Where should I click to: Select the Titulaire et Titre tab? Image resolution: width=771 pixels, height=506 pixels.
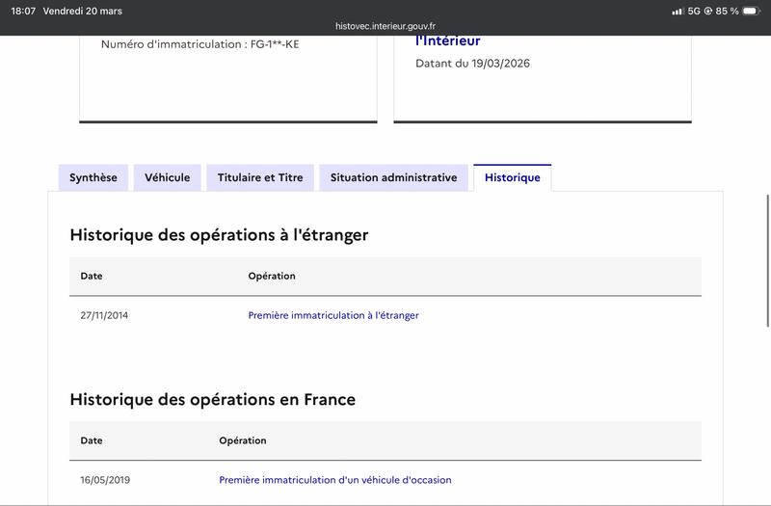pos(259,177)
